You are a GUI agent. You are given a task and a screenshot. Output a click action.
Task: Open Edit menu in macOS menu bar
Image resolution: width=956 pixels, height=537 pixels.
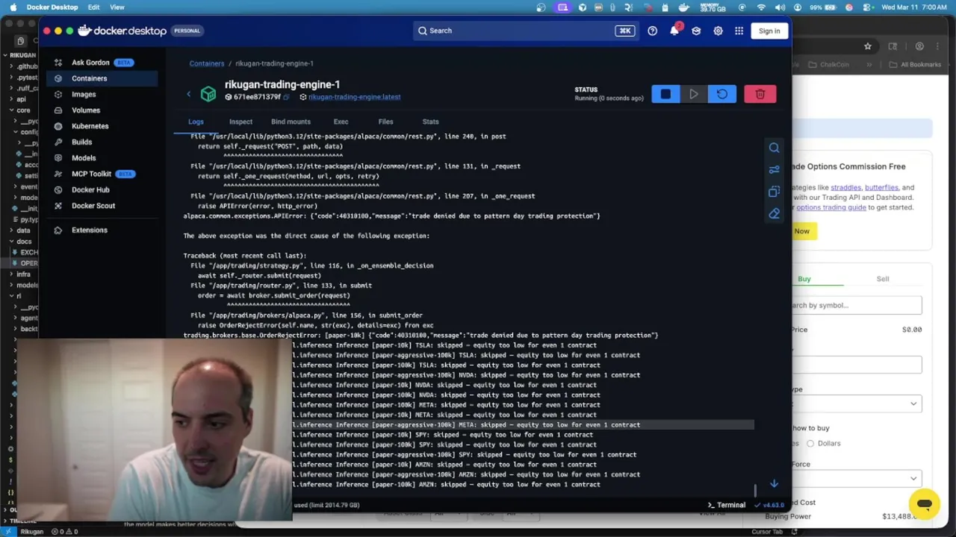[x=93, y=7]
